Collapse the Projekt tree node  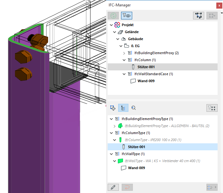click(111, 25)
